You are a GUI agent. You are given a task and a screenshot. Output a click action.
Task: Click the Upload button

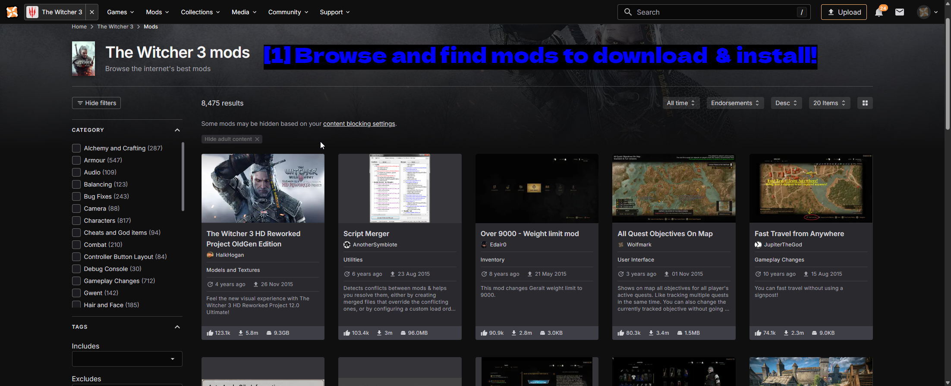pyautogui.click(x=844, y=12)
